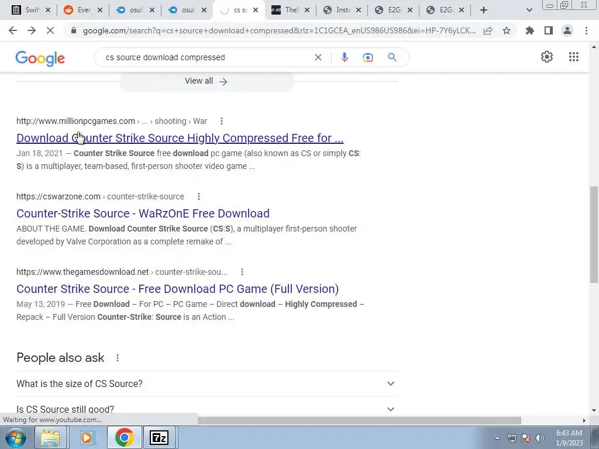Open Windows Explorer from taskbar
Image resolution: width=599 pixels, height=449 pixels.
[x=50, y=437]
